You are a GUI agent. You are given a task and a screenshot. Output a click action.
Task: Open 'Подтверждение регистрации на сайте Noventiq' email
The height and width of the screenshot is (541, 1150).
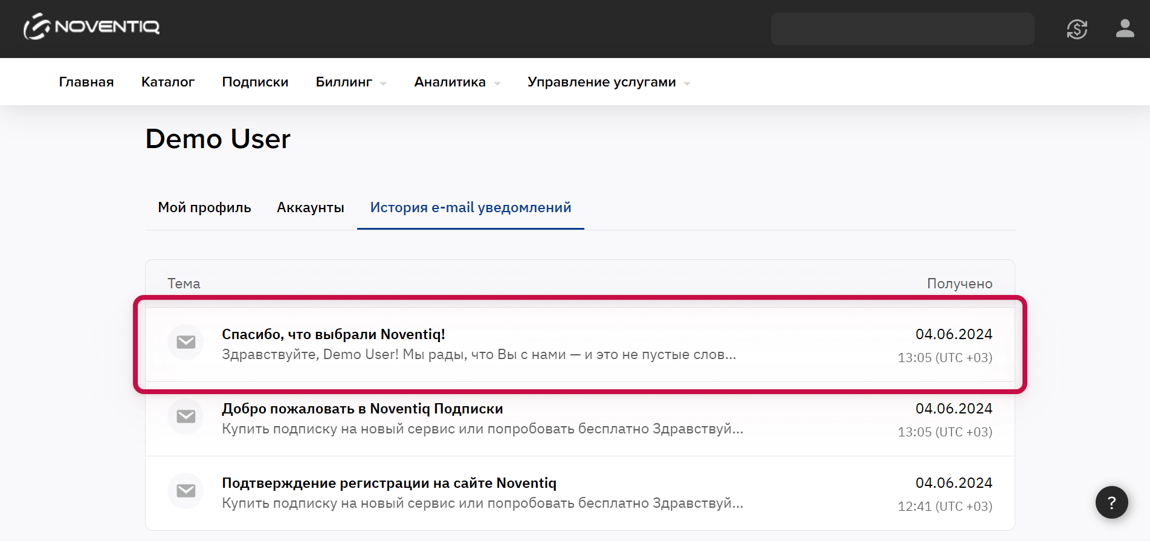click(x=389, y=483)
